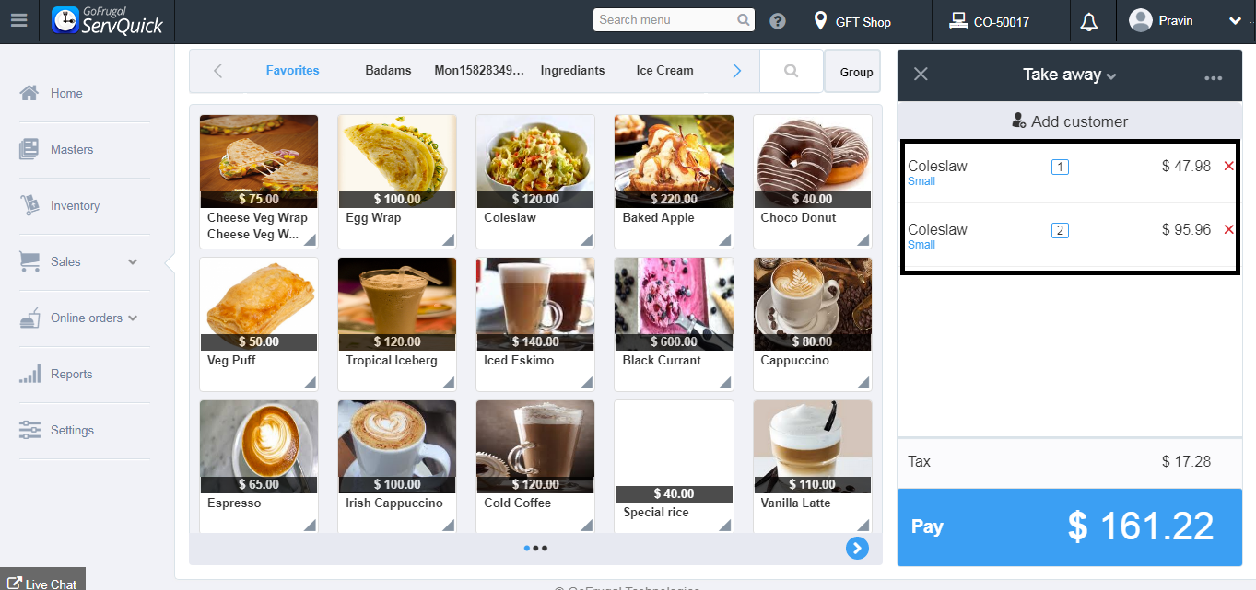Click the Group button

pyautogui.click(x=856, y=72)
